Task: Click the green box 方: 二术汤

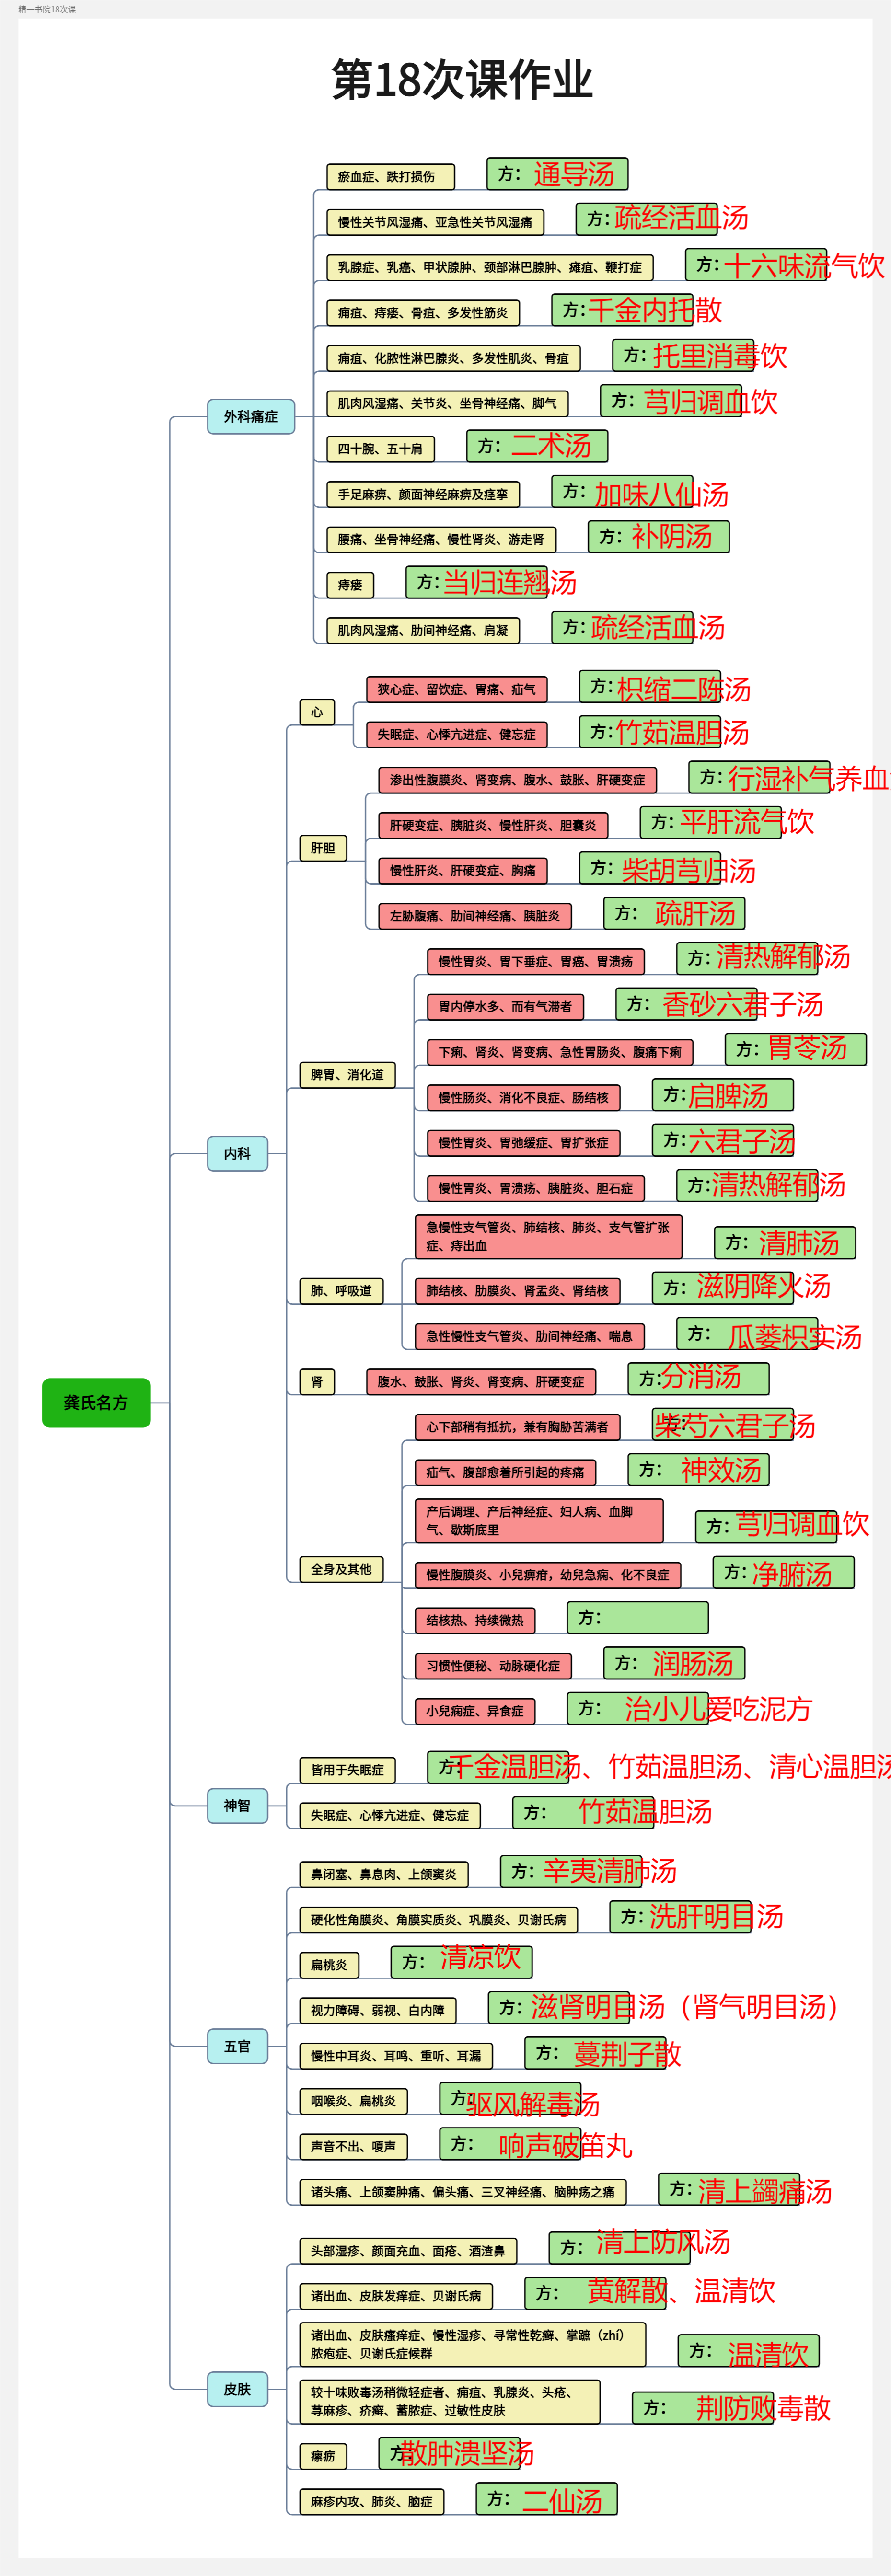Action: 537,446
